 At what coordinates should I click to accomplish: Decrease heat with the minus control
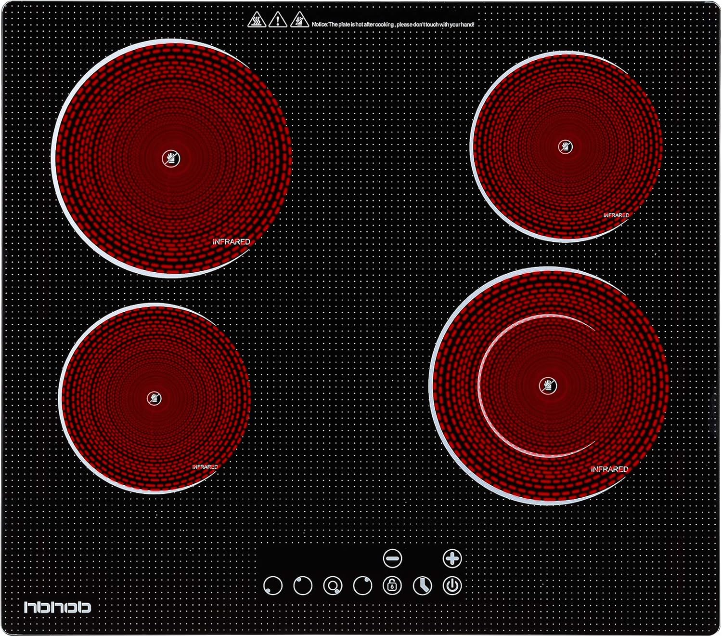click(392, 558)
